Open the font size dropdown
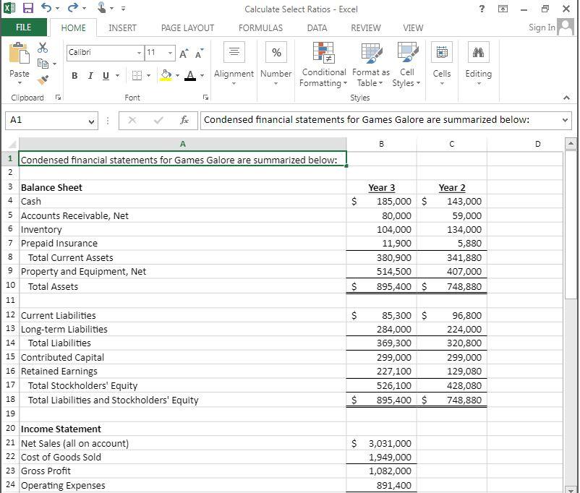This screenshot has width=580, height=493. point(171,53)
